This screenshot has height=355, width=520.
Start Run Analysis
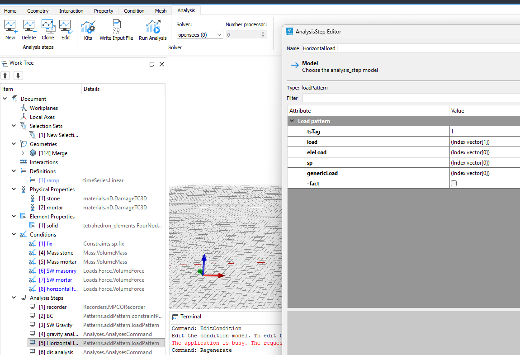152,30
